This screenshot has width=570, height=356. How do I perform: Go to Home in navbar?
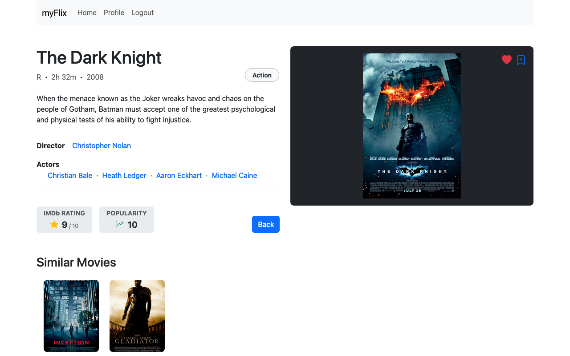[87, 12]
